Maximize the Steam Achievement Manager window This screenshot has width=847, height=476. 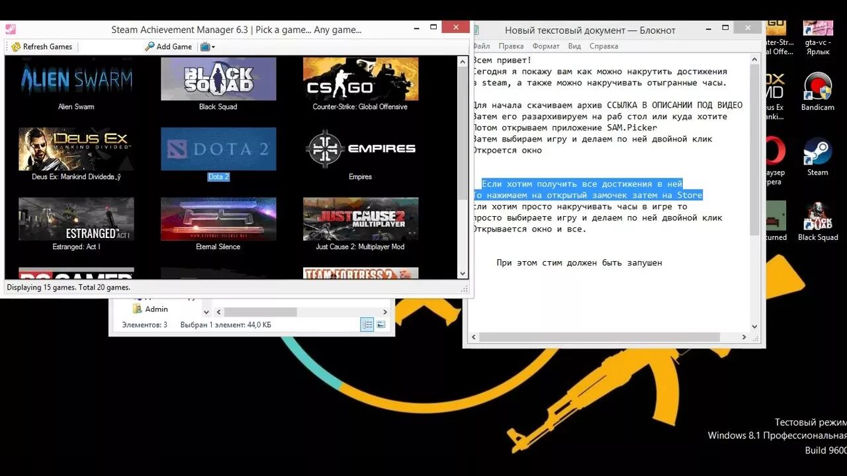pos(433,27)
